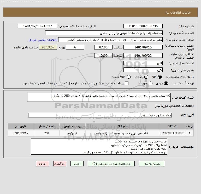Click product code 0113240040300001 cell
The width and height of the screenshot is (201, 194).
[172, 133]
